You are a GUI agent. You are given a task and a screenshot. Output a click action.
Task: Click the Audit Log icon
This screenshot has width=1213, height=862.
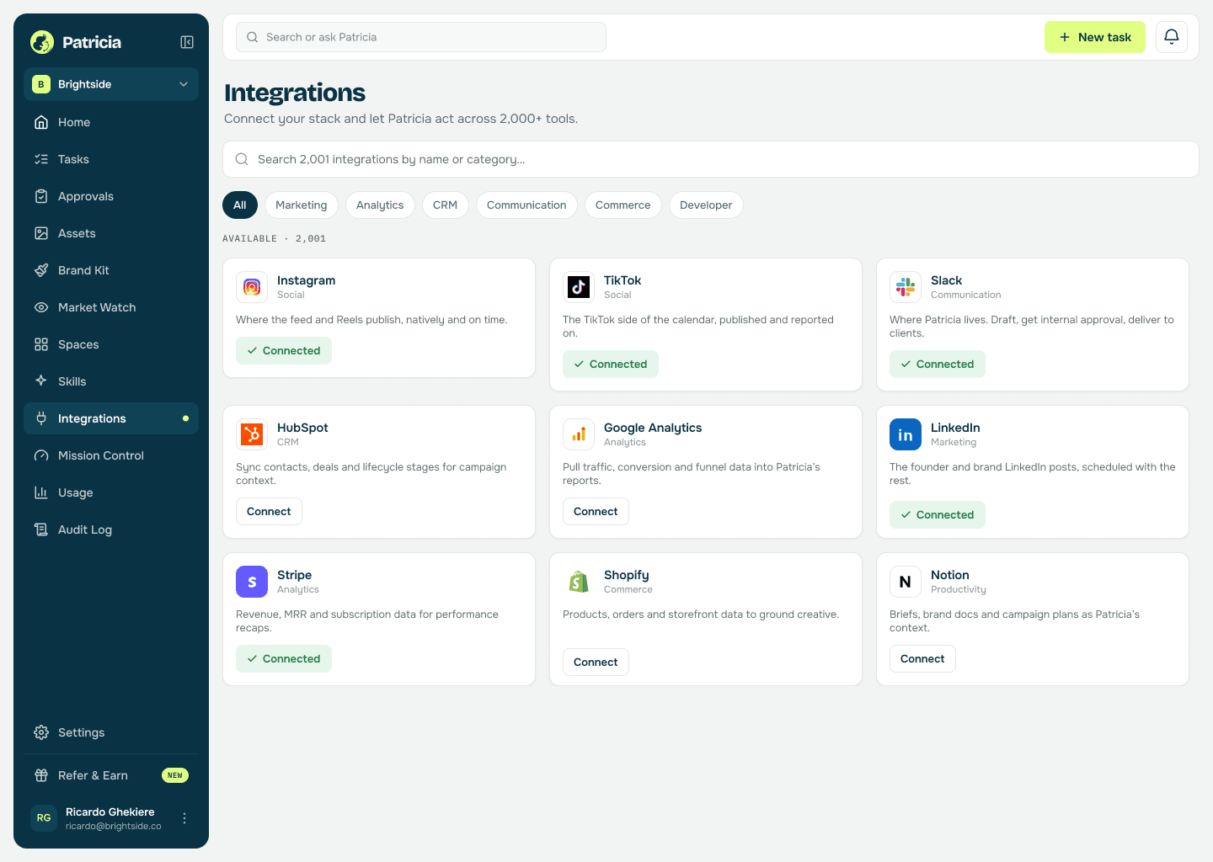[41, 529]
